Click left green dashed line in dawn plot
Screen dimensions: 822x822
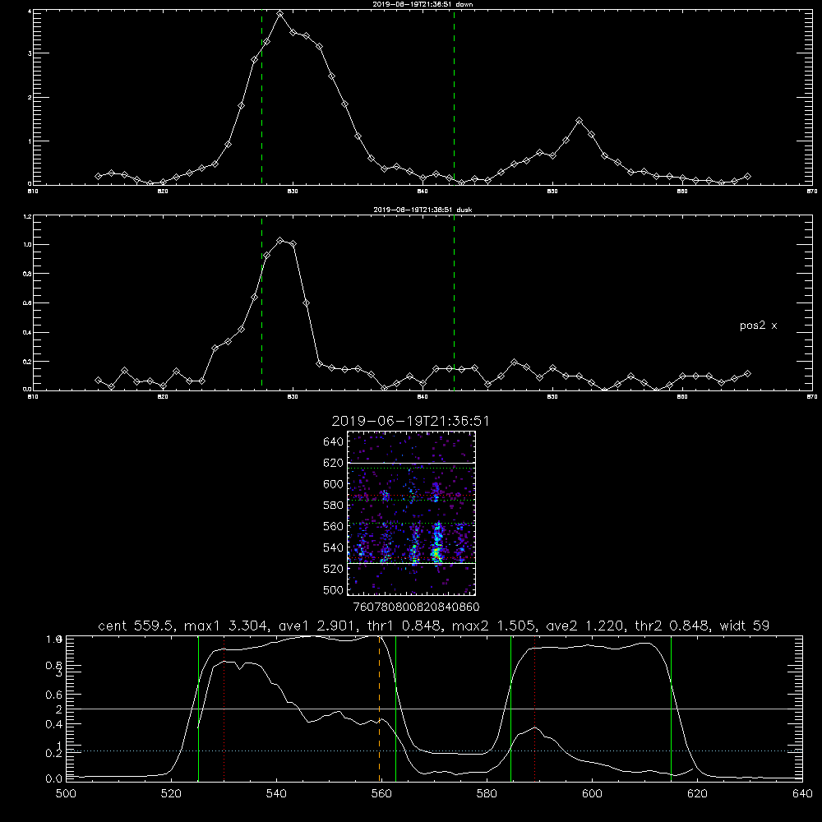pos(261,97)
